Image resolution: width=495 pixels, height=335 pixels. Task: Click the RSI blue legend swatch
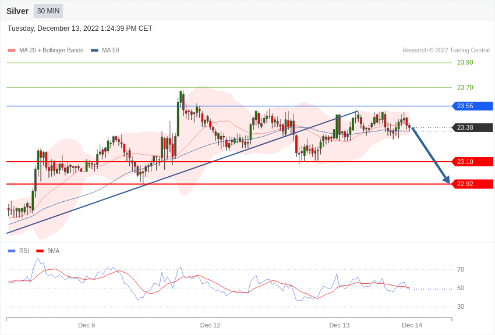(12, 251)
